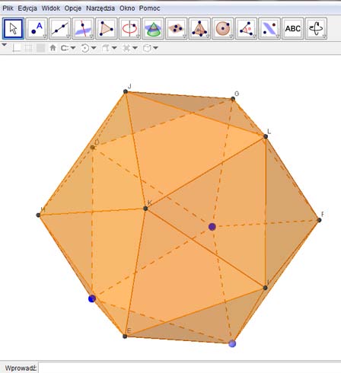This screenshot has width=341, height=373.
Task: Open the Pomoc menu
Action: (149, 8)
